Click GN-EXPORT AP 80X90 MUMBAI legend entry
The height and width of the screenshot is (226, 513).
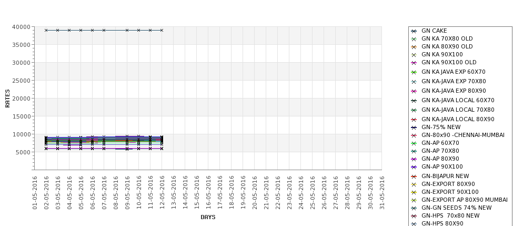[464, 200]
